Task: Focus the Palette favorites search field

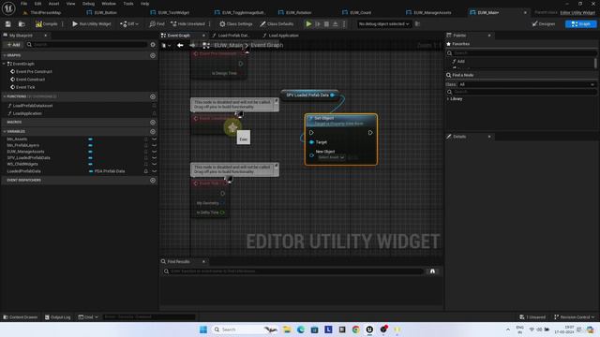Action: pyautogui.click(x=521, y=53)
